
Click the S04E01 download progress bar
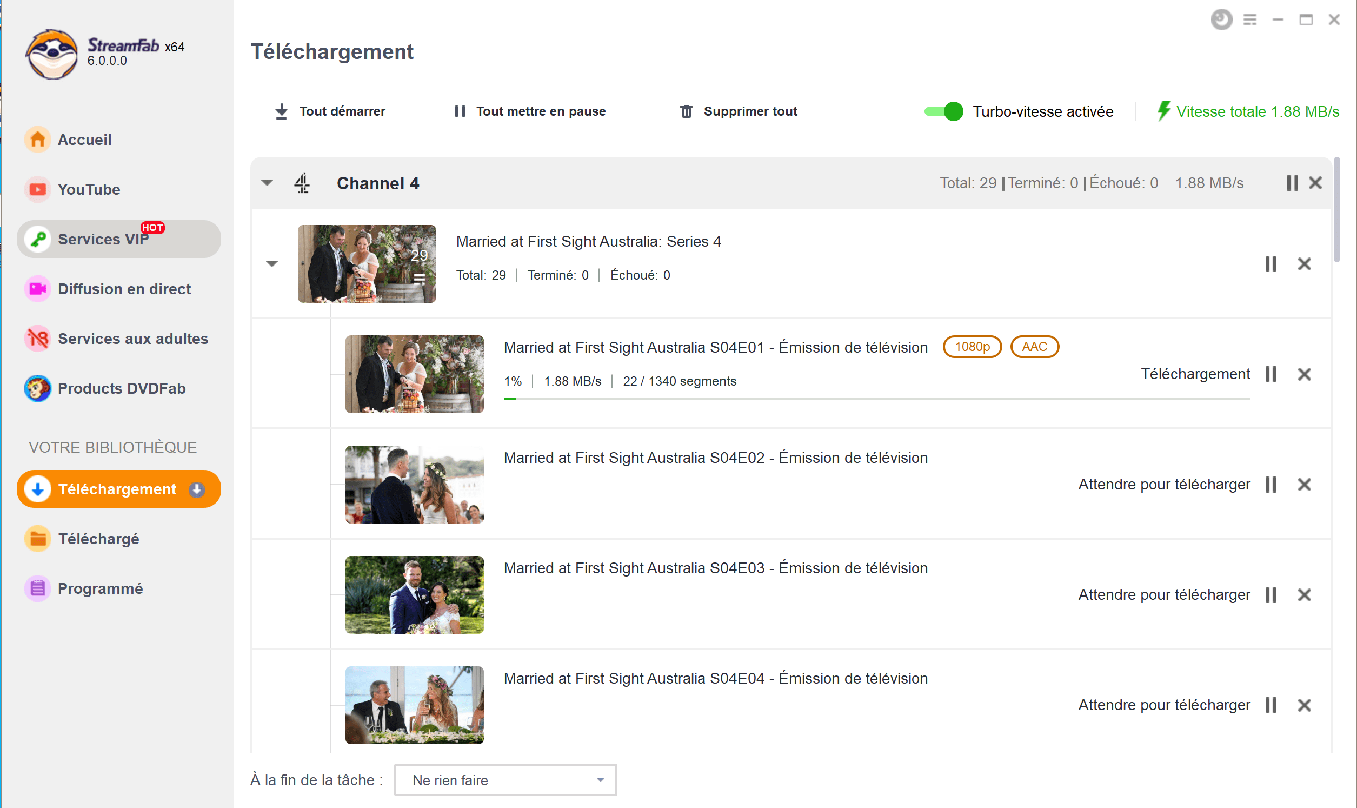click(x=876, y=399)
